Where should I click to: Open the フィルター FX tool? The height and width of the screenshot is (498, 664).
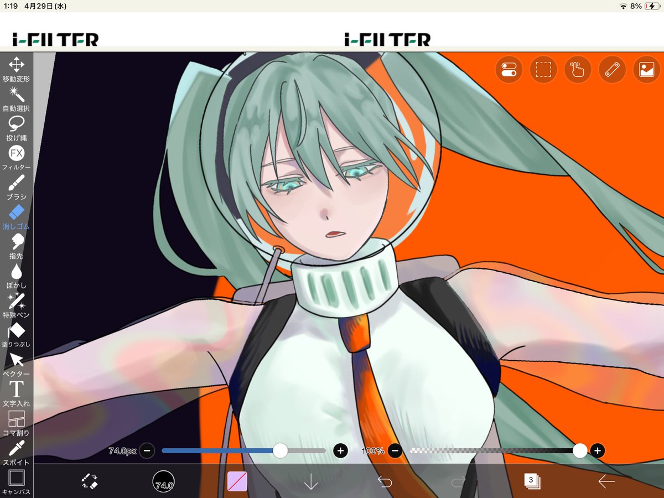(x=17, y=158)
